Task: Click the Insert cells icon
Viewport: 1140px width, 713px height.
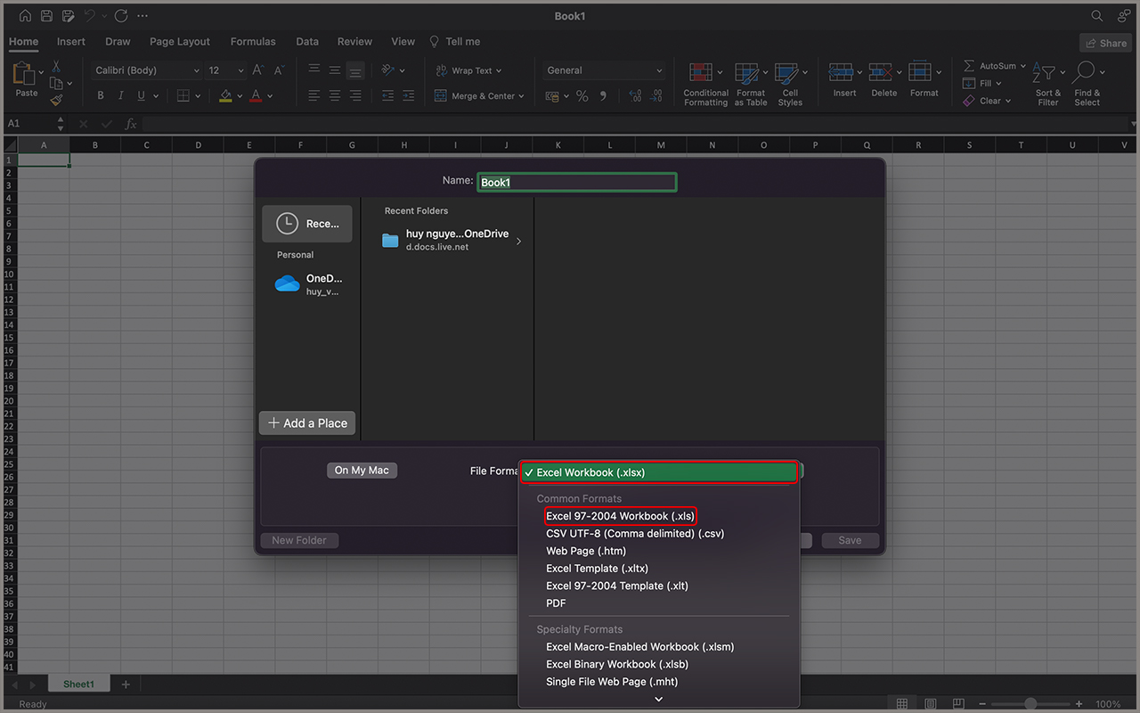Action: (x=841, y=72)
